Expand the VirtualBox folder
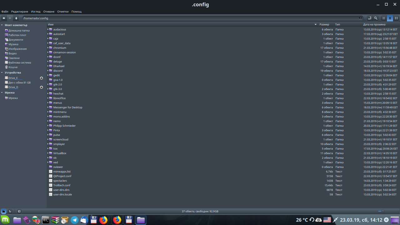Image resolution: width=400 pixels, height=225 pixels. [48, 153]
